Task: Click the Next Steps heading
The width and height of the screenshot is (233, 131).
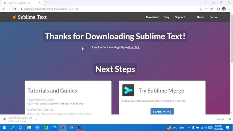Action: 115,69
